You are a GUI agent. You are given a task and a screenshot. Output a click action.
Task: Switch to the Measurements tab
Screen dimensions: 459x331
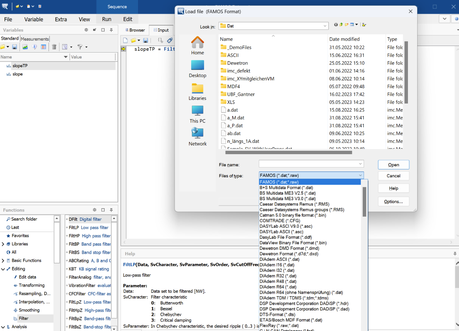coord(34,39)
